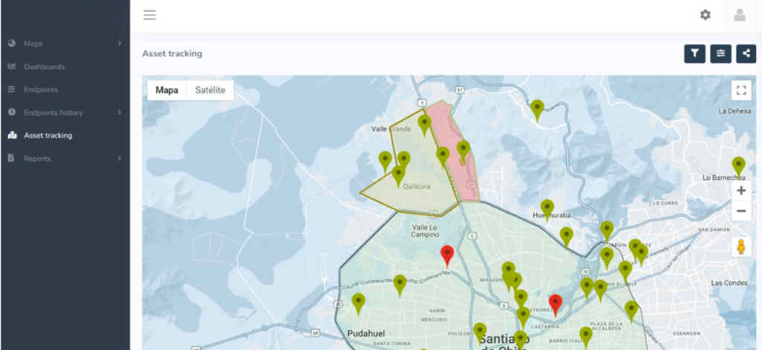This screenshot has height=350, width=762.
Task: Expand the Endpoints history chevron
Action: (119, 113)
